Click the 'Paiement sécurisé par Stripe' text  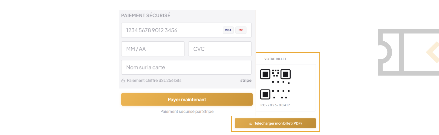pyautogui.click(x=187, y=111)
